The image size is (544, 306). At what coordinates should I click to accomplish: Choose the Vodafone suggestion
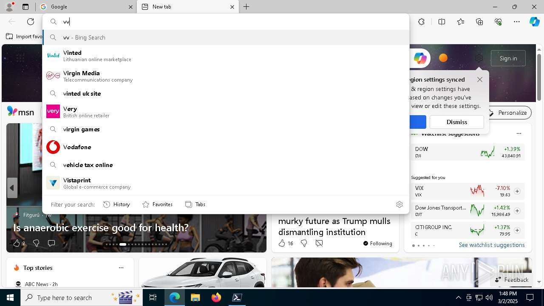pyautogui.click(x=226, y=147)
